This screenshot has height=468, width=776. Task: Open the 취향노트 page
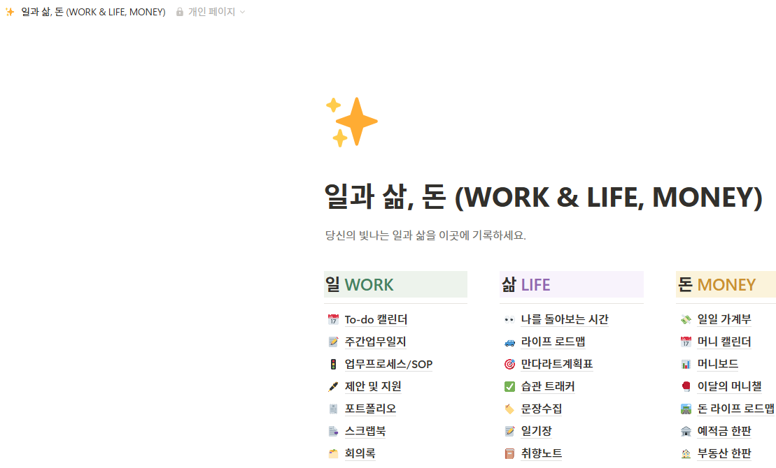point(542,453)
